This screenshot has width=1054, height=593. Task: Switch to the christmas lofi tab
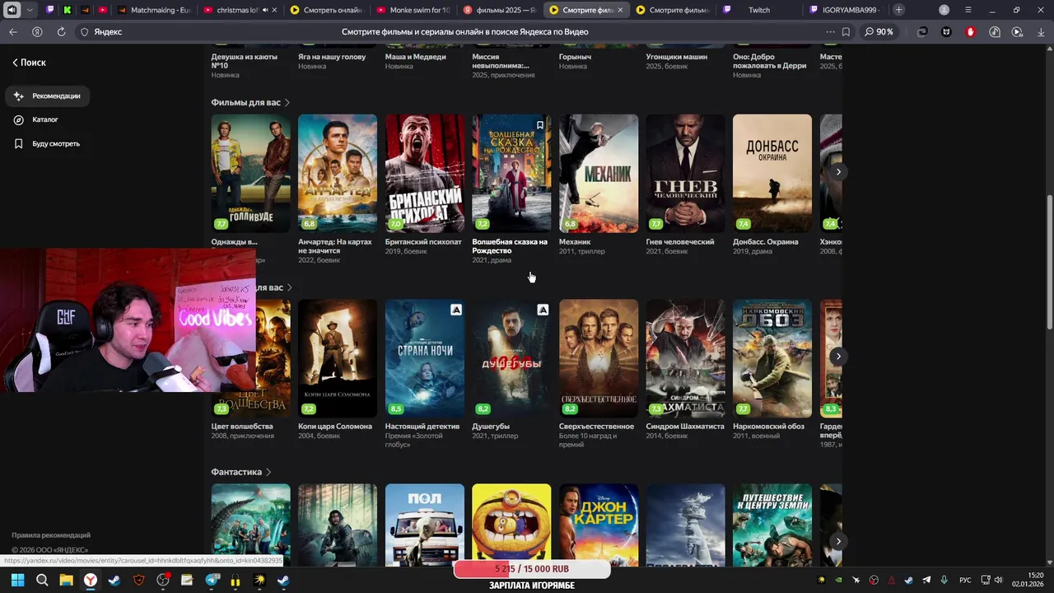[239, 10]
